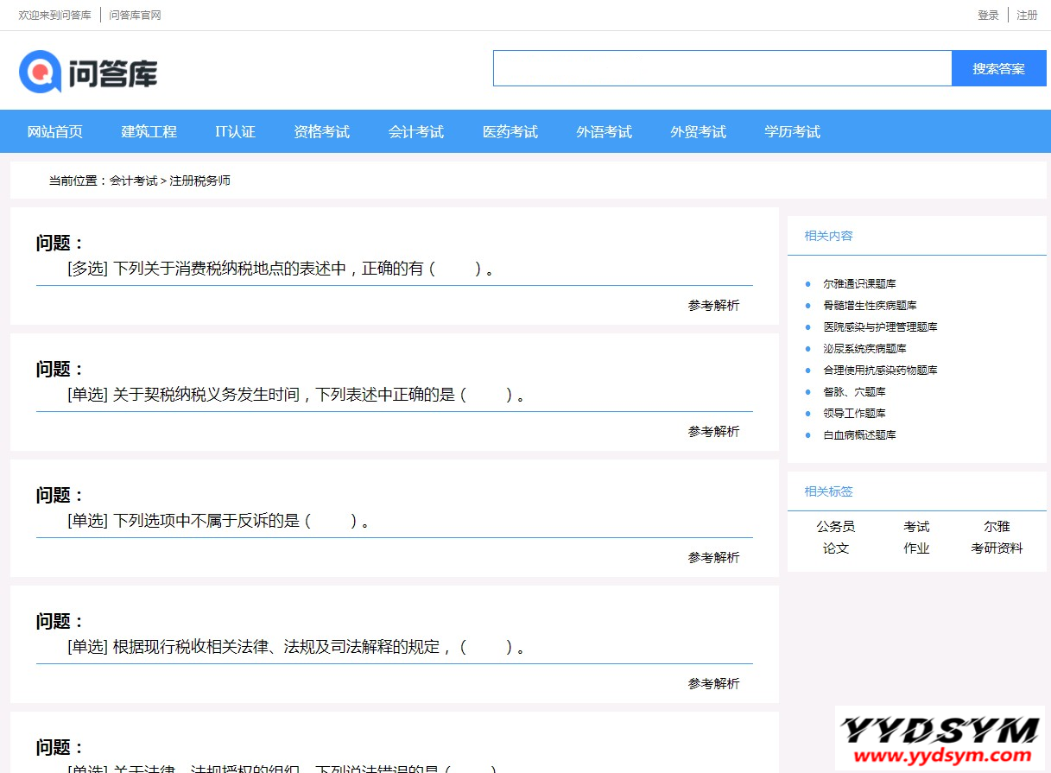
Task: Click the search input field
Action: (x=722, y=69)
